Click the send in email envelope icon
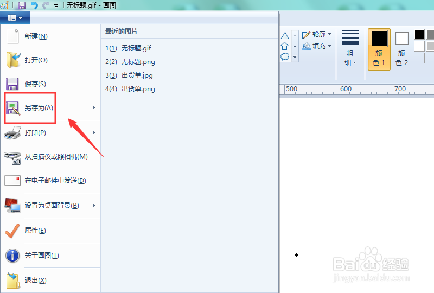Viewport: 434px width, 293px height. (12, 181)
